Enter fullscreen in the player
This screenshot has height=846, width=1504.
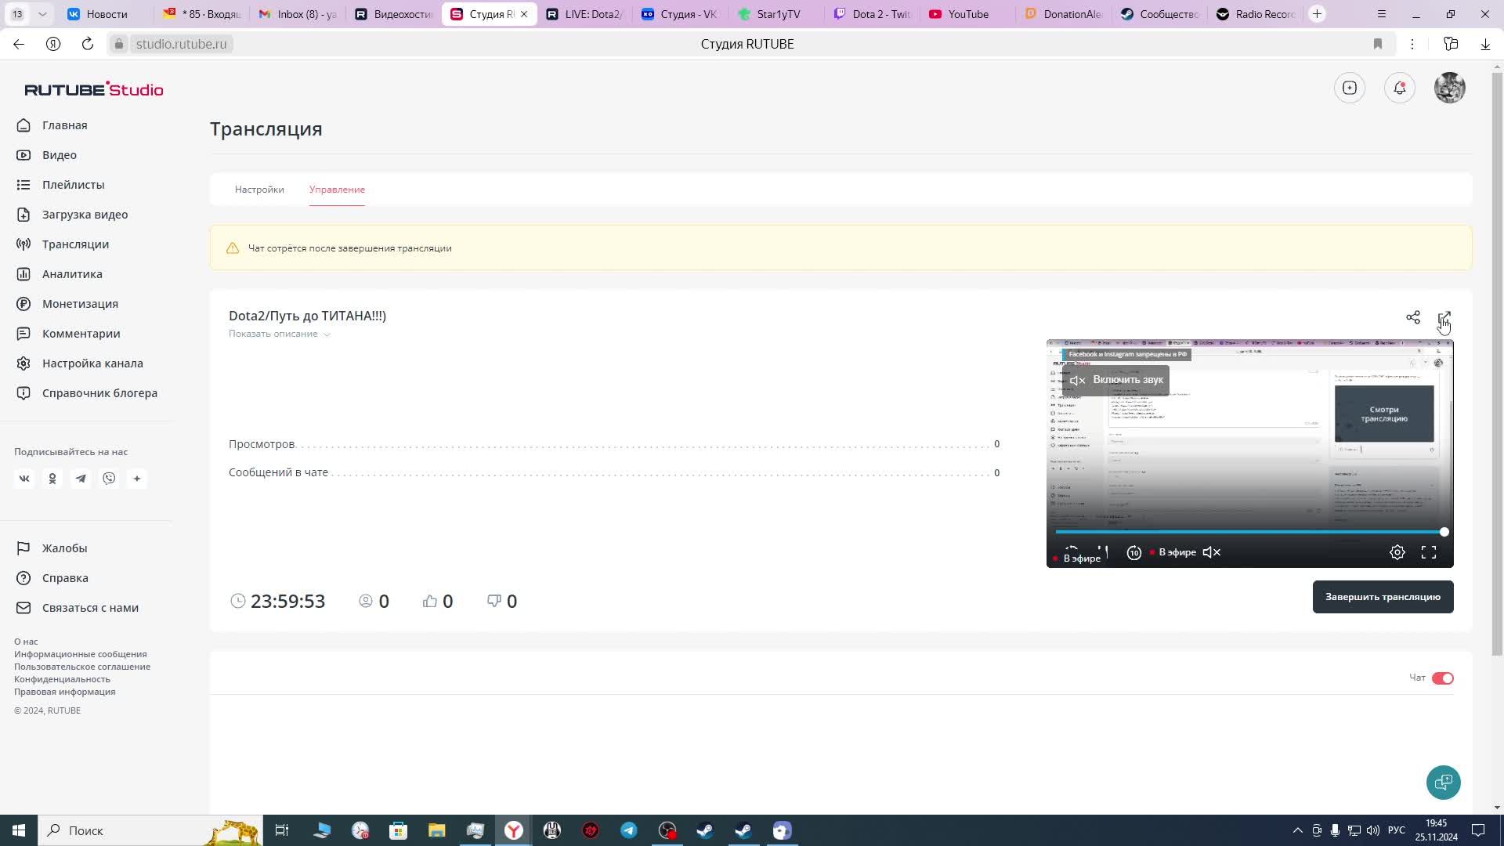pos(1429,552)
